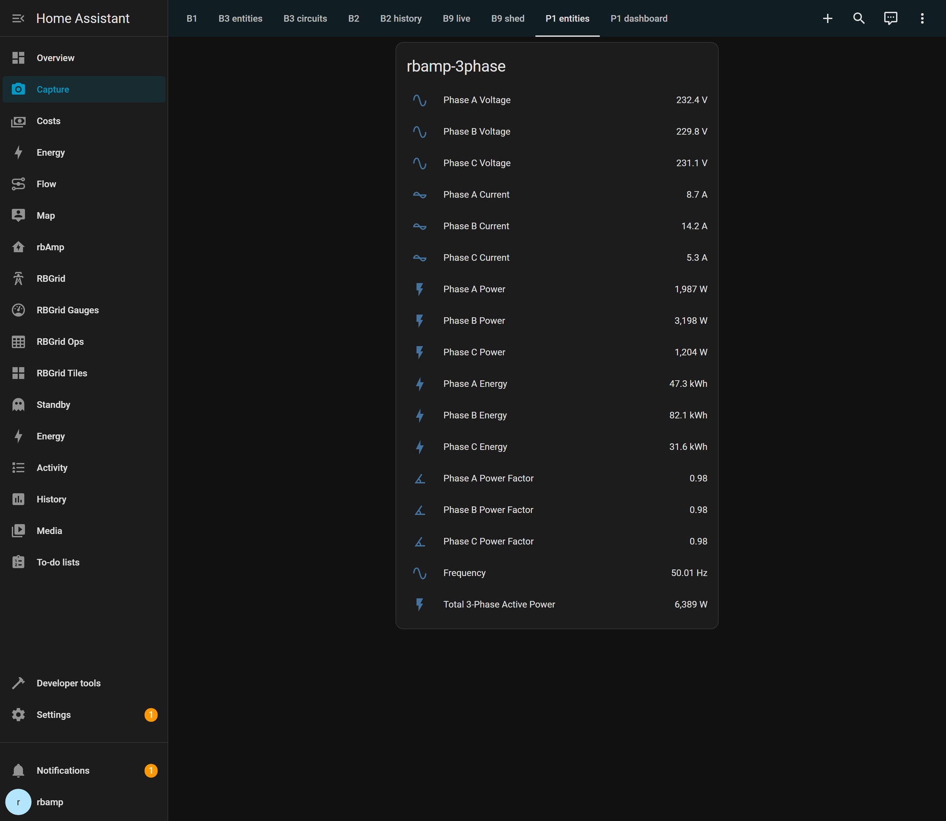Collapse the sidebar menu icon
The width and height of the screenshot is (946, 821).
(18, 18)
